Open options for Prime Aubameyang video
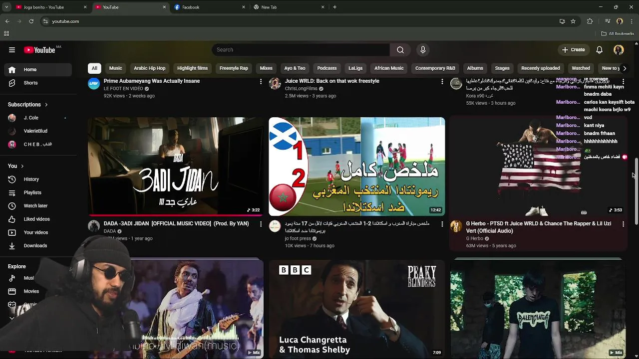The height and width of the screenshot is (359, 639). [x=261, y=81]
